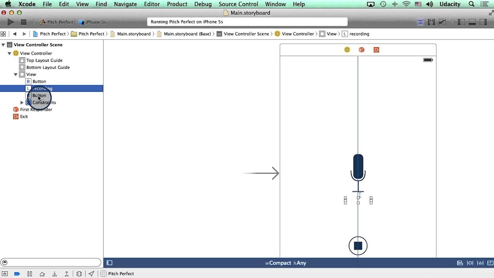Choose Pitch Perfect scheme in toolbar
The height and width of the screenshot is (278, 494).
click(x=56, y=22)
